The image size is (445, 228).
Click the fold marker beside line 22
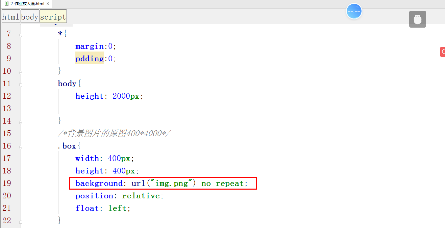coord(21,222)
